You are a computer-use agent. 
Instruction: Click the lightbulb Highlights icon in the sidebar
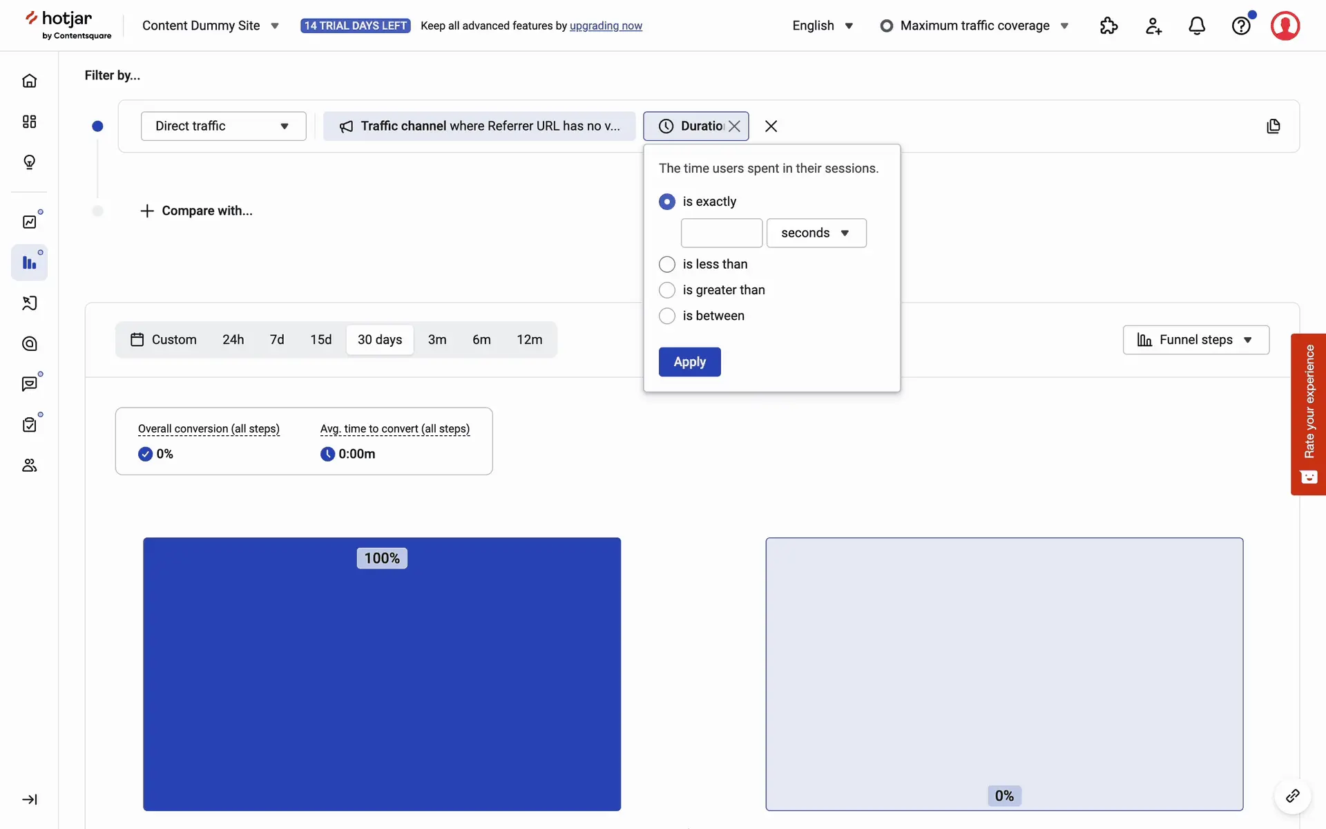click(29, 162)
